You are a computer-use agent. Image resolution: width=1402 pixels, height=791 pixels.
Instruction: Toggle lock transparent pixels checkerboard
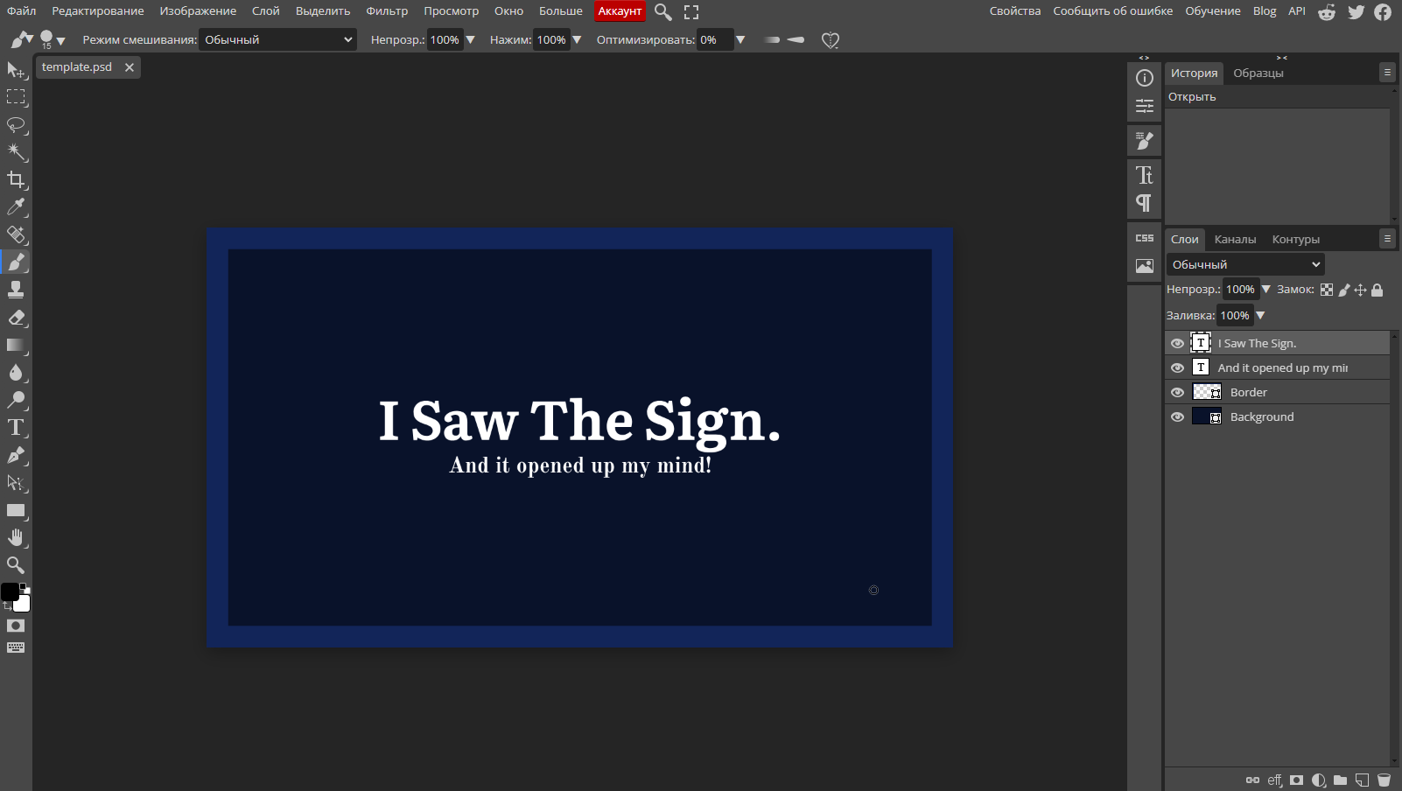coord(1327,290)
